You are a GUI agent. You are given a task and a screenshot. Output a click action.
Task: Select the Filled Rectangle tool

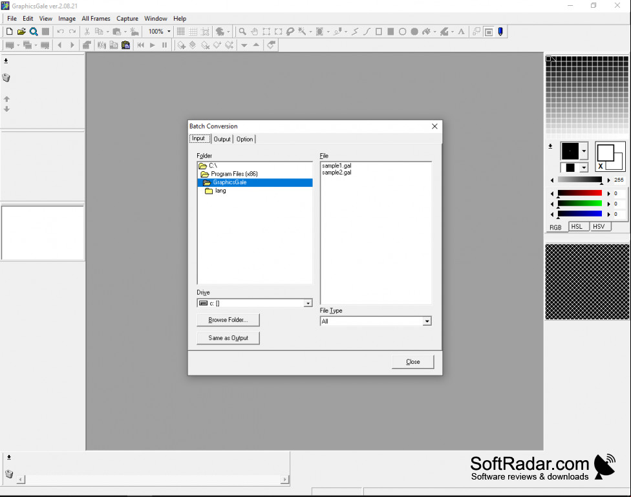click(x=390, y=32)
